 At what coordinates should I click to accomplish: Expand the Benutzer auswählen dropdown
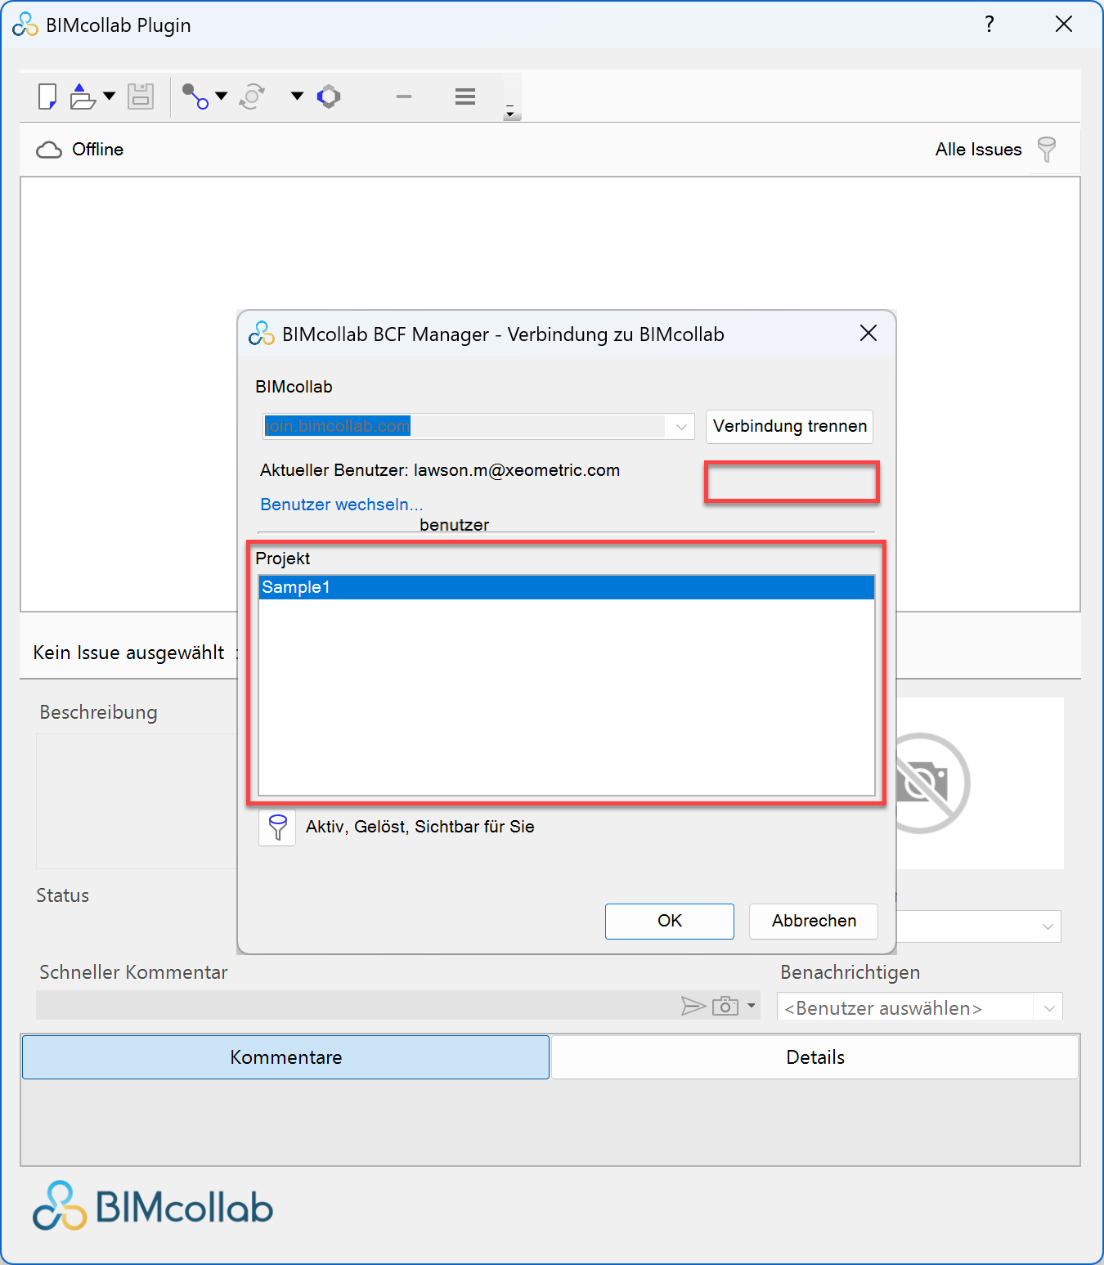click(x=1048, y=1008)
